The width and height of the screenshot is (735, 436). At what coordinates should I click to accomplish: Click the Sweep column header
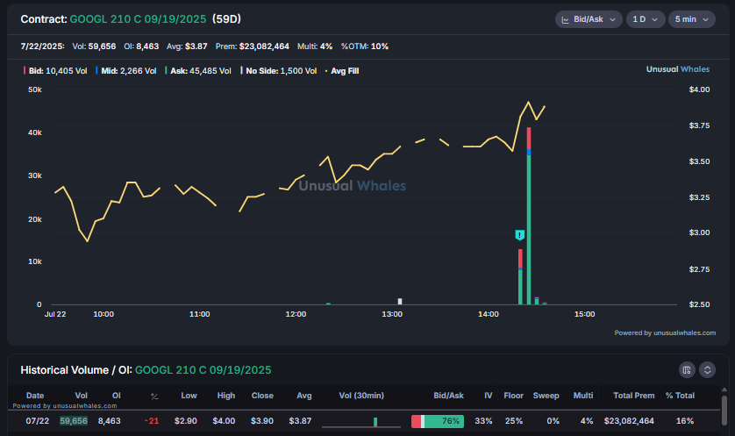pos(546,396)
